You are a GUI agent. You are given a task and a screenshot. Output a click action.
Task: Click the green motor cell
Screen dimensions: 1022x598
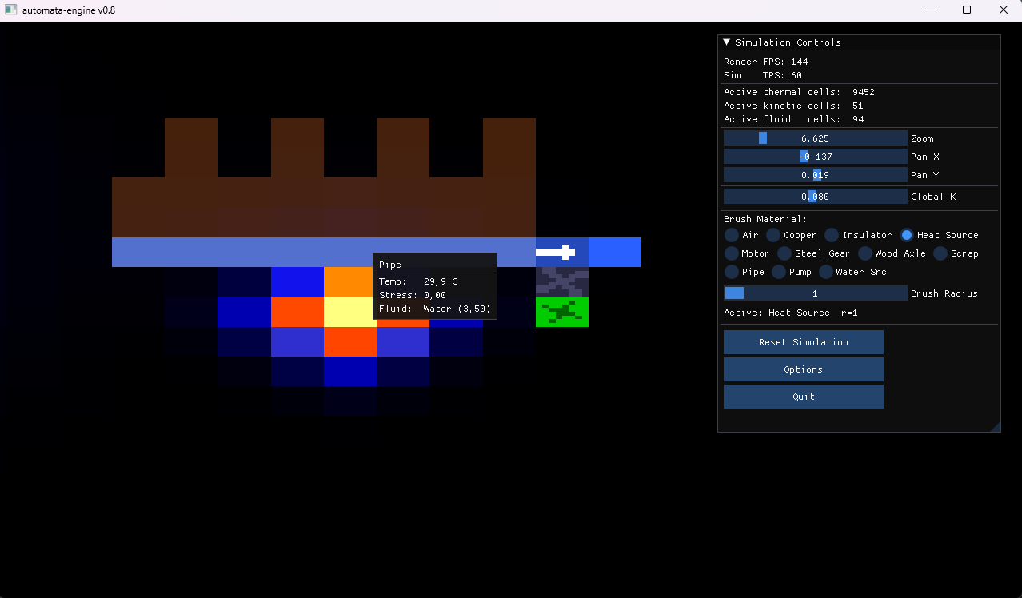(x=562, y=312)
